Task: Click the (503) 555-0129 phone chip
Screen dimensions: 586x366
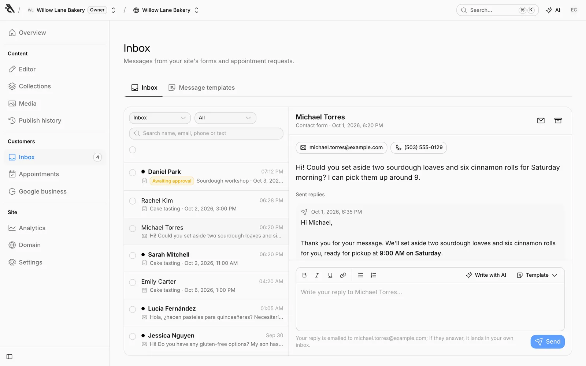Action: 419,147
